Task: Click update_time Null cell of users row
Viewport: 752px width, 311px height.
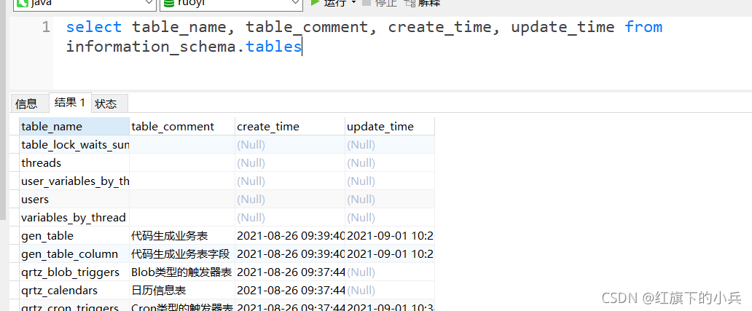Action: (389, 200)
